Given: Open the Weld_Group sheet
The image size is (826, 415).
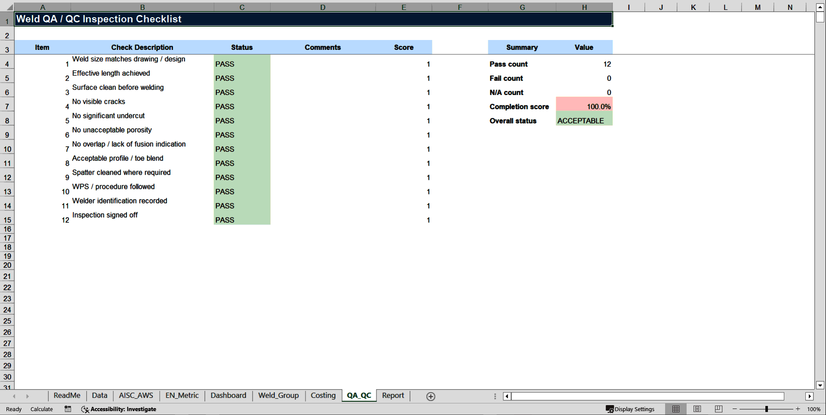Looking at the screenshot, I should 278,395.
